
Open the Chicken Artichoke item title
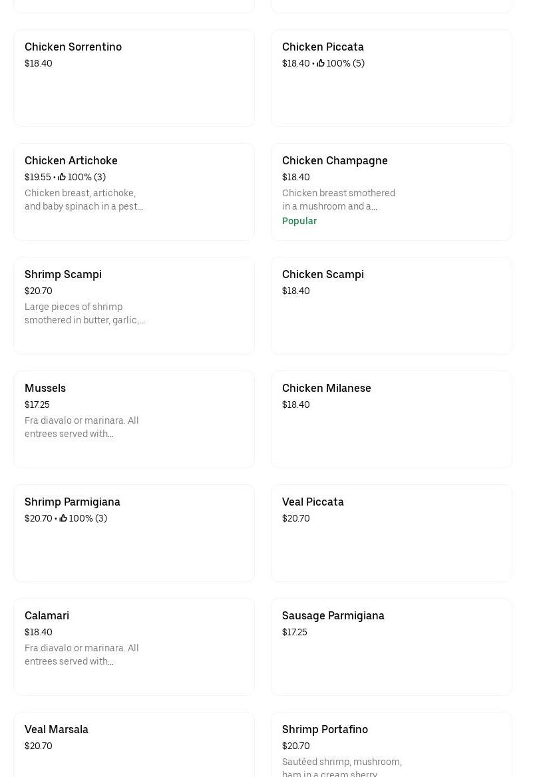[71, 161]
